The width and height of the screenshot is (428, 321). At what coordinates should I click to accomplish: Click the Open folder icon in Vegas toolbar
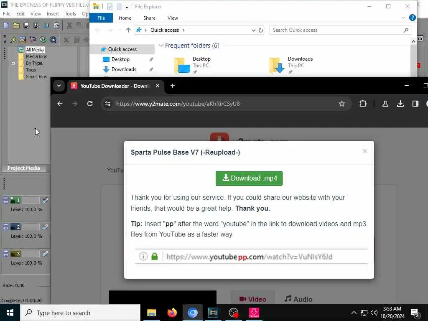[16, 25]
